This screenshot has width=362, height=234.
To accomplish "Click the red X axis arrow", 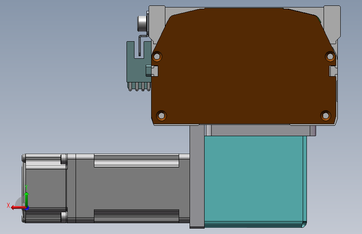I will 18,208.
